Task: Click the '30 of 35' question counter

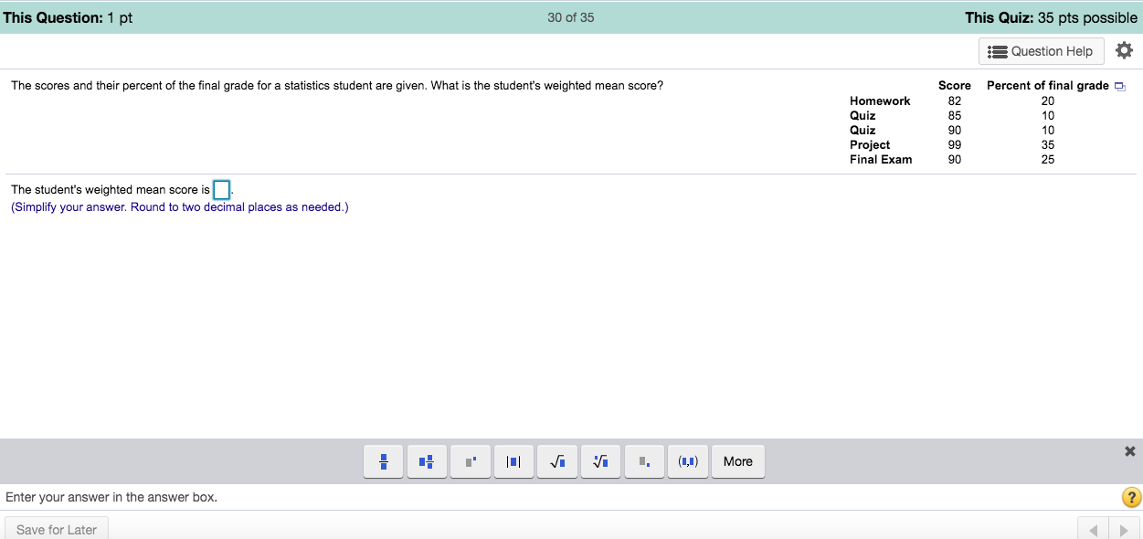Action: tap(571, 17)
